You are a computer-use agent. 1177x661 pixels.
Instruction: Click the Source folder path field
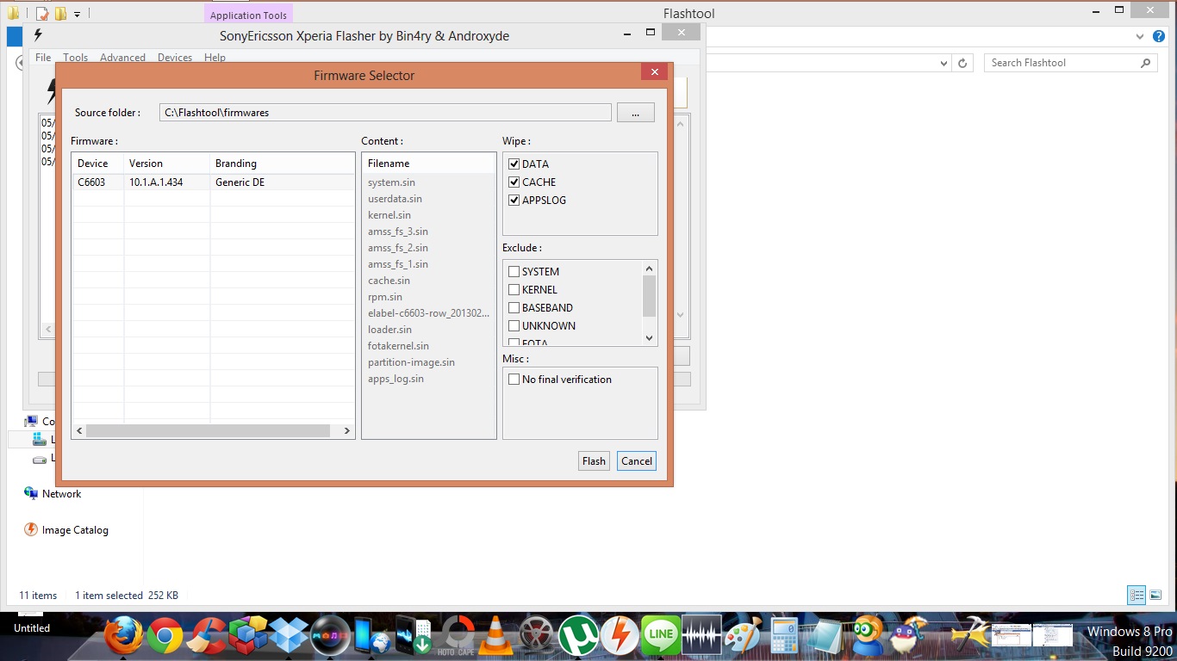pos(385,113)
